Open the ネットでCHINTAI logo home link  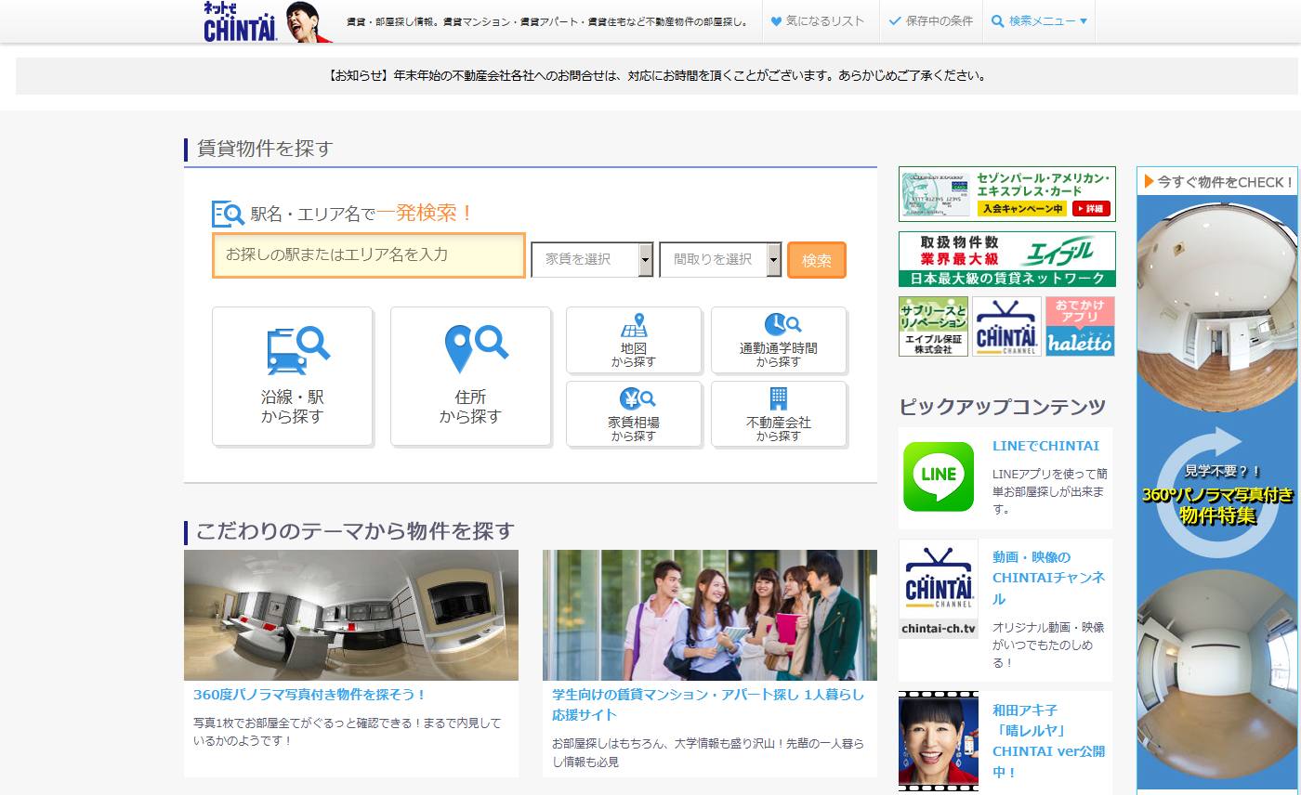pyautogui.click(x=241, y=21)
